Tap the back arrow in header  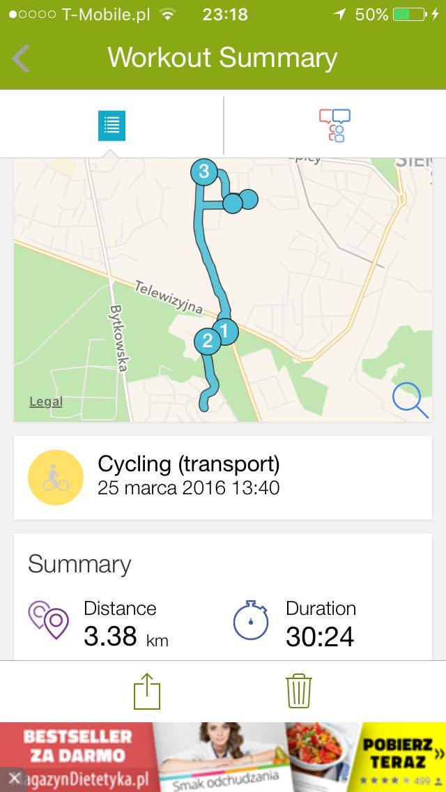click(21, 59)
